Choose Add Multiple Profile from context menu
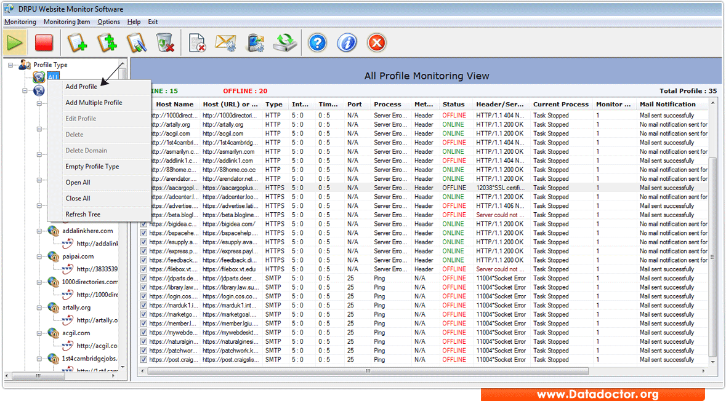This screenshot has width=726, height=401. 94,103
